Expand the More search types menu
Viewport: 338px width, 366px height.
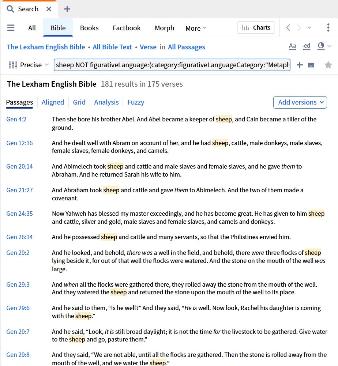tap(196, 28)
